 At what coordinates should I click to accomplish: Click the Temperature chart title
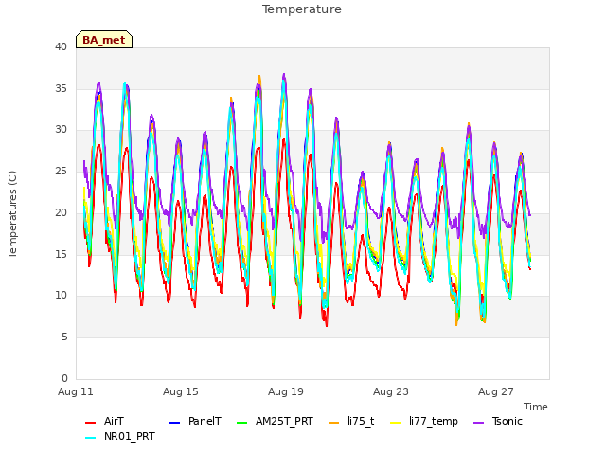click(x=302, y=9)
